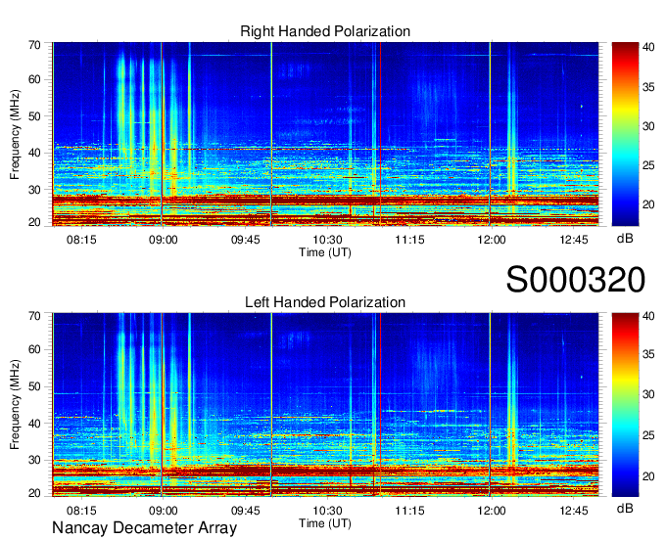Screen dimensions: 666x540
Task: Click the upper 'Frequency (MHz)' axis label
Action: tap(15, 134)
